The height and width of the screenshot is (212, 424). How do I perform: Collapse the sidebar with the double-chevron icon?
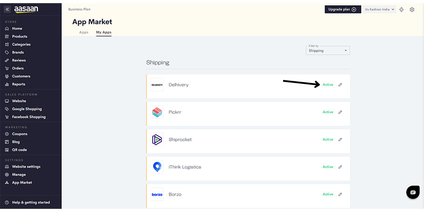coord(8,9)
